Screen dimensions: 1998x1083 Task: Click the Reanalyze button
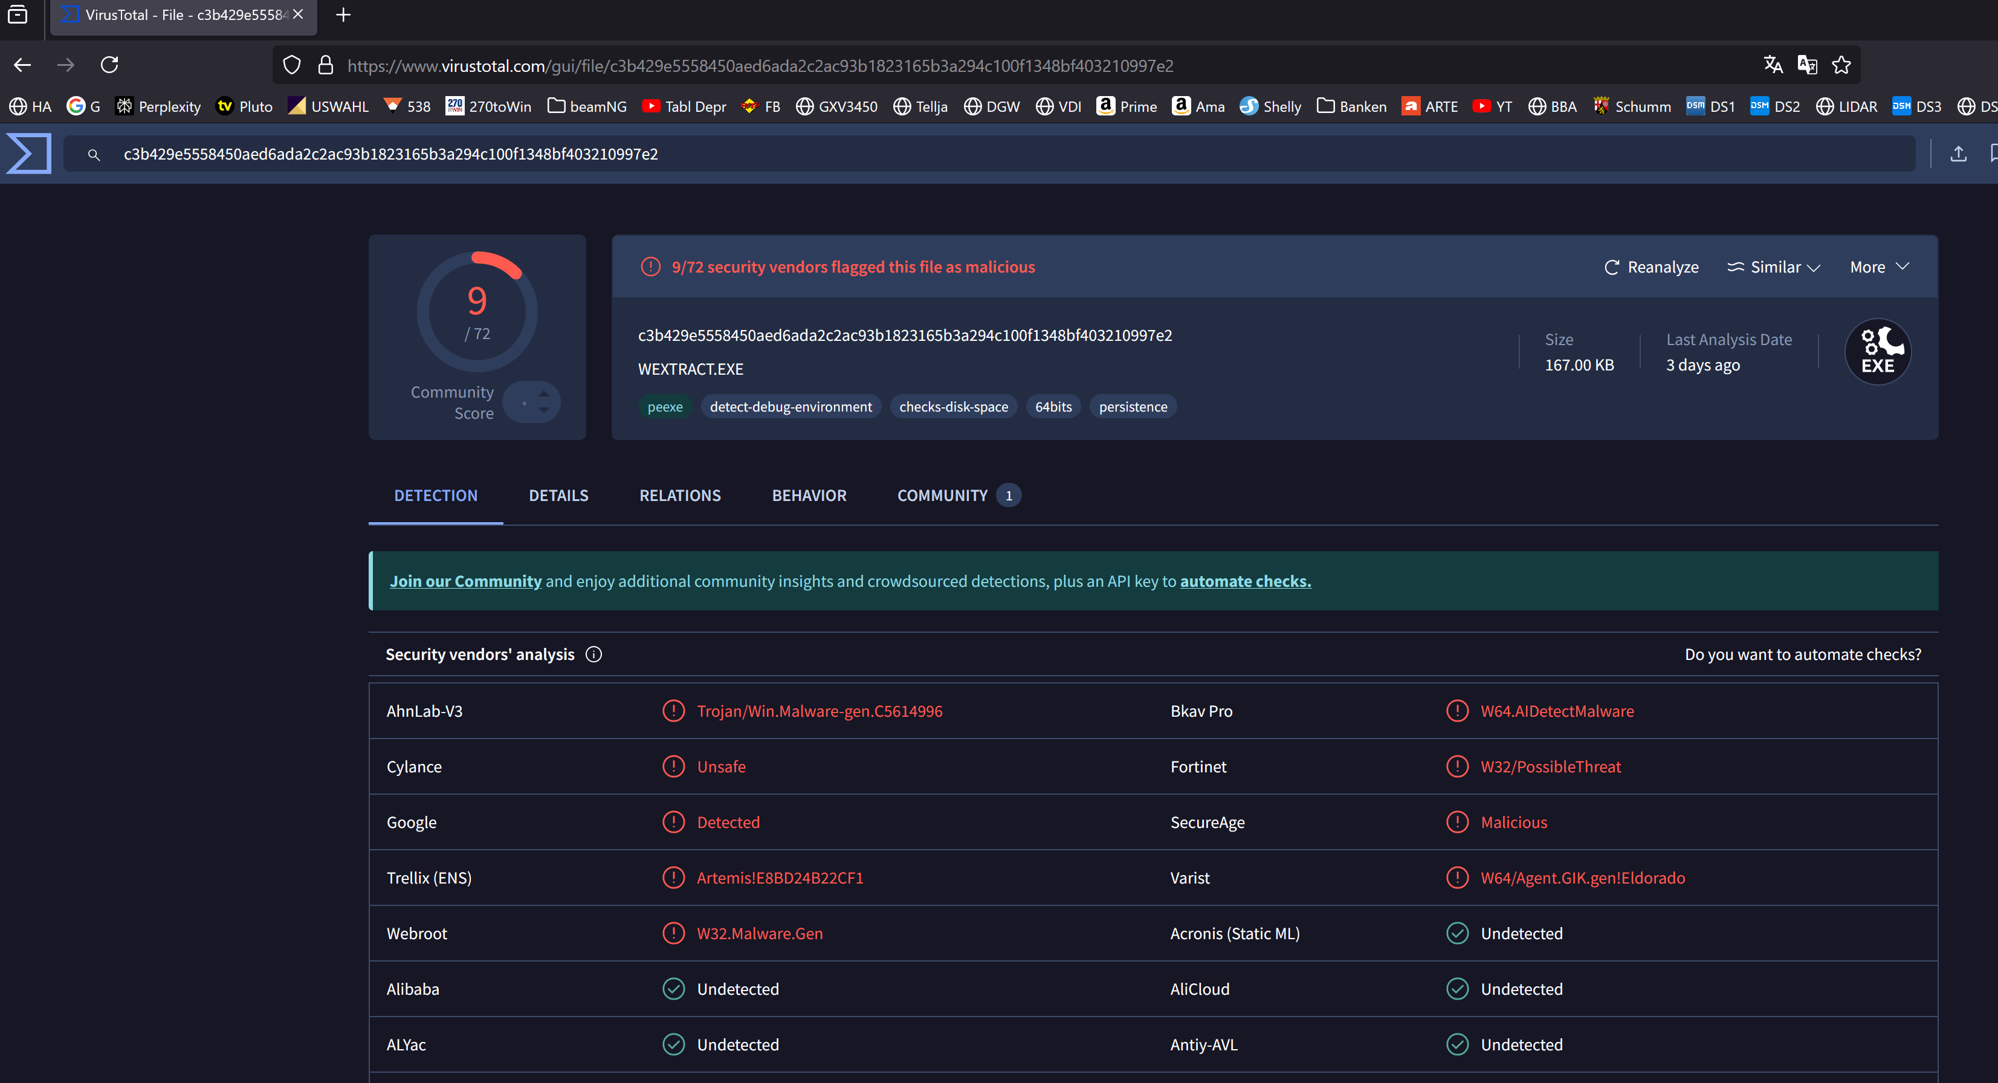[x=1651, y=267]
